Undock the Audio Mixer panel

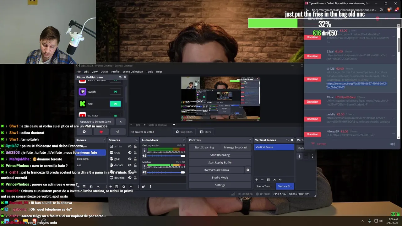pos(184,140)
